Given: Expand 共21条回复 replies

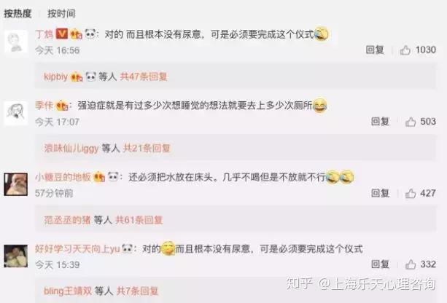Looking at the screenshot, I should pos(147,148).
